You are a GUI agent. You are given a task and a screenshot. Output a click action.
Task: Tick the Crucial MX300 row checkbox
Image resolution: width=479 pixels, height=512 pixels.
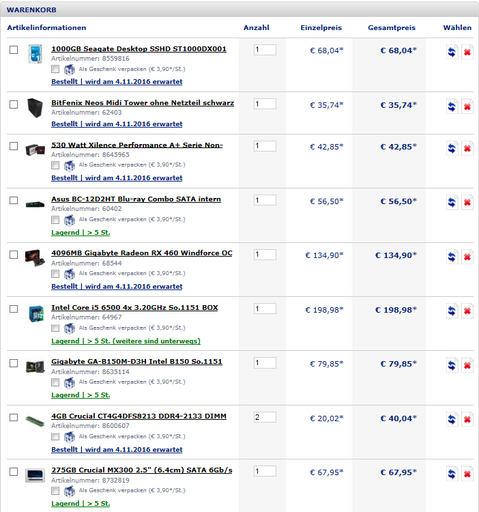14,472
